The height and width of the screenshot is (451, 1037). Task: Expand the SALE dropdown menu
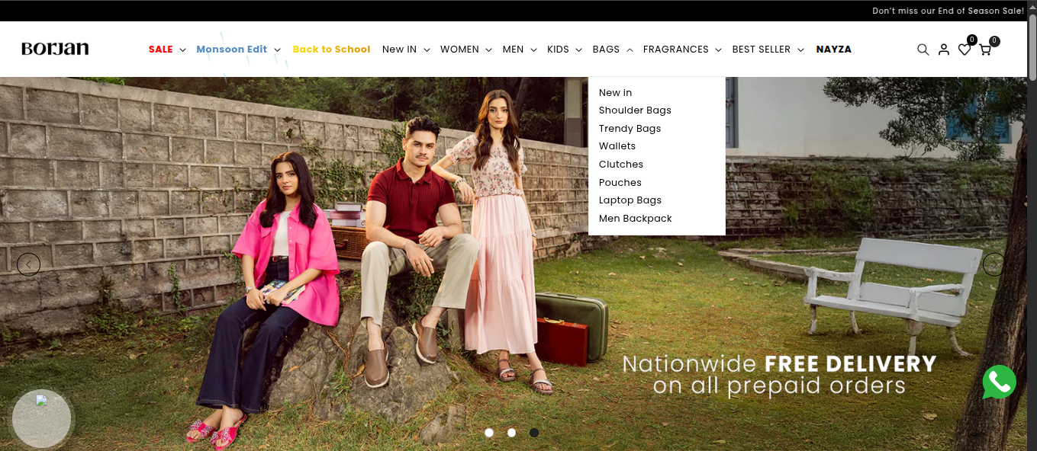click(166, 50)
